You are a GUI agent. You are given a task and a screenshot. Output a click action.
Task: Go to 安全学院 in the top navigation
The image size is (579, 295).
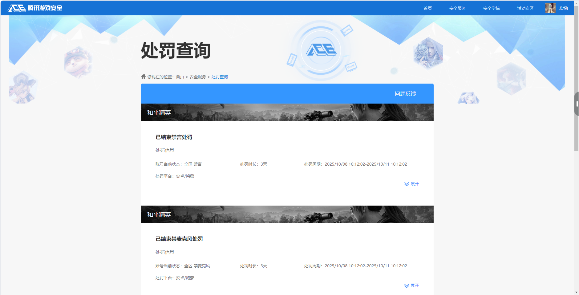491,8
